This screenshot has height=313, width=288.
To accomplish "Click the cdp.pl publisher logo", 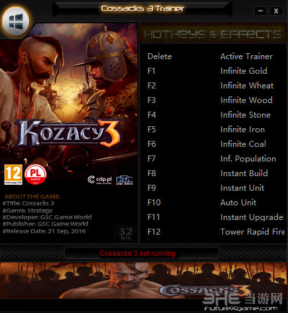I will tap(100, 179).
